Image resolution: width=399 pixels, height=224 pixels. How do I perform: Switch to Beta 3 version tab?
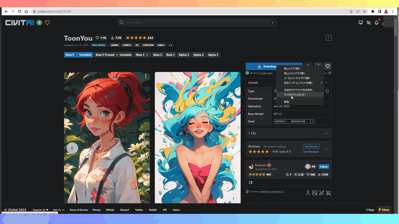pos(142,55)
